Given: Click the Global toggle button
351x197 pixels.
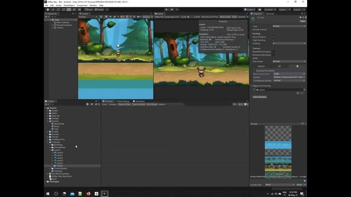Looking at the screenshot, I should (99, 10).
